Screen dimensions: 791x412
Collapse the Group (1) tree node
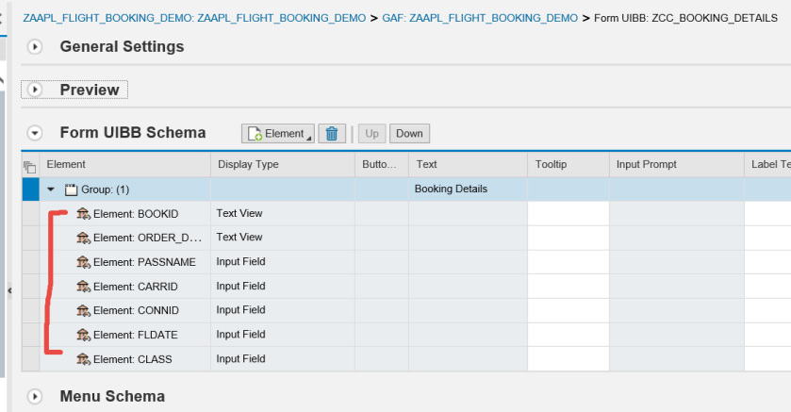[51, 190]
